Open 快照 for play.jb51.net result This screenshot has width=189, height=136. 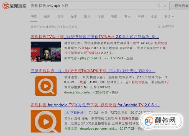point(130,58)
